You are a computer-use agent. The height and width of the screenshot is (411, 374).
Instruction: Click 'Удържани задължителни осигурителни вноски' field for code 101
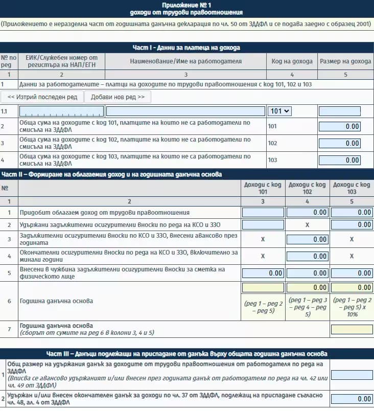click(263, 224)
